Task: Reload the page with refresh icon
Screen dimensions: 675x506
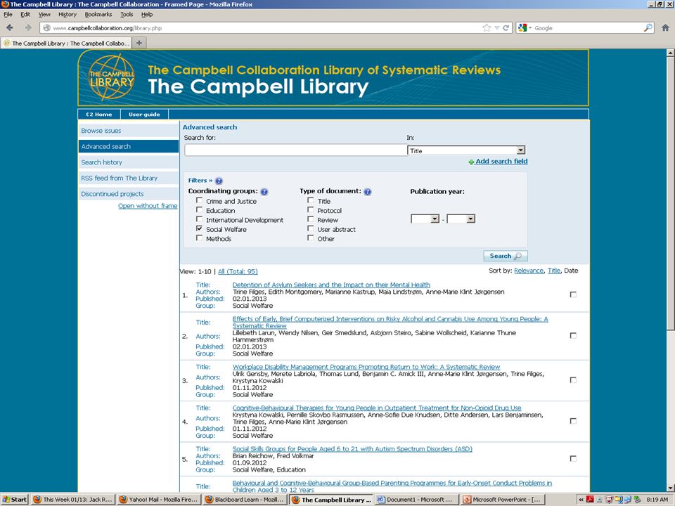Action: (x=506, y=28)
